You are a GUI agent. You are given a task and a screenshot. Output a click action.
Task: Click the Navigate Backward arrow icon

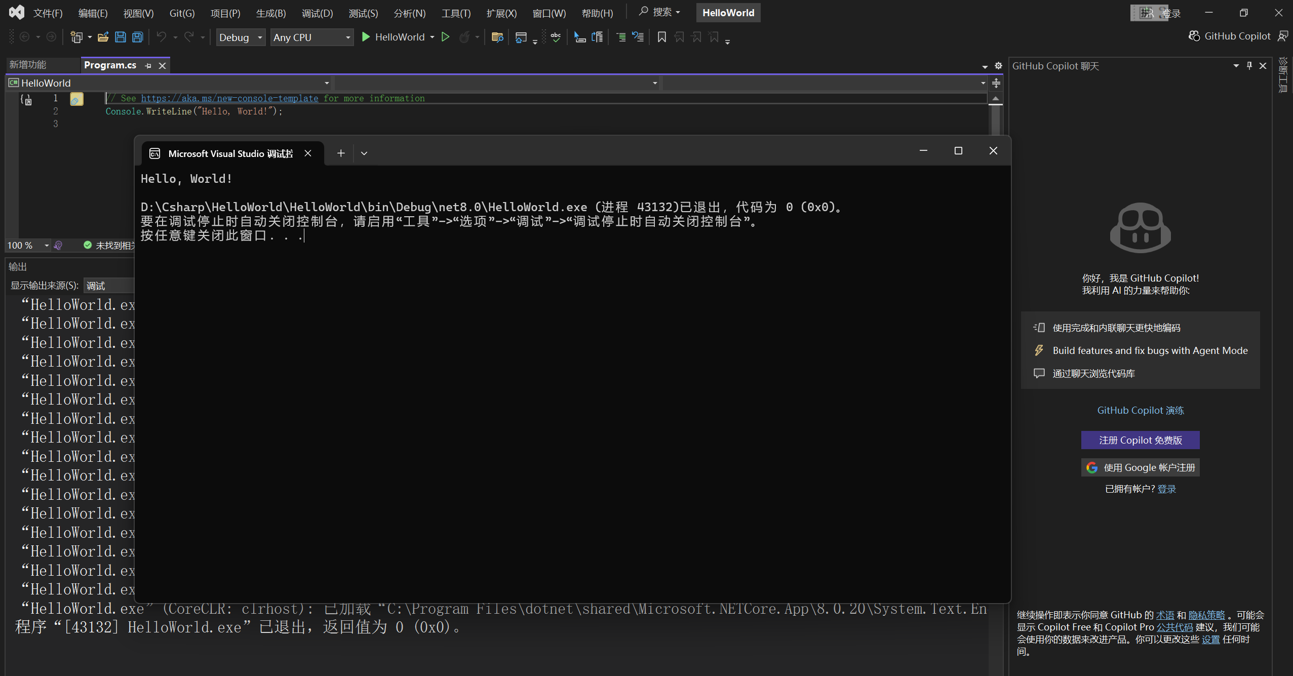(25, 36)
